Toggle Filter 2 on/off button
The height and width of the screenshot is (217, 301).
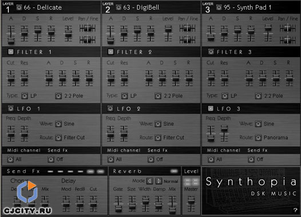tap(110, 52)
